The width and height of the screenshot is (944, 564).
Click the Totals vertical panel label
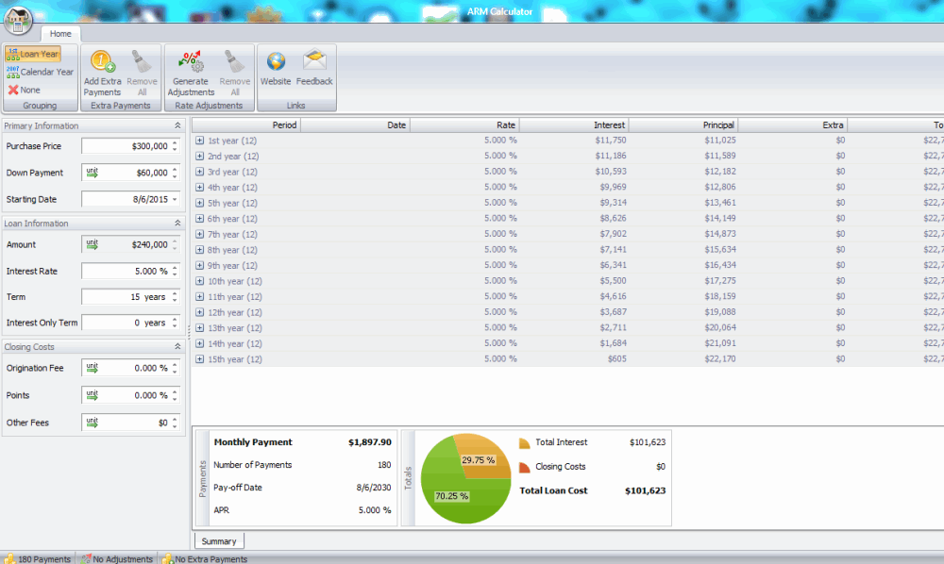point(408,478)
